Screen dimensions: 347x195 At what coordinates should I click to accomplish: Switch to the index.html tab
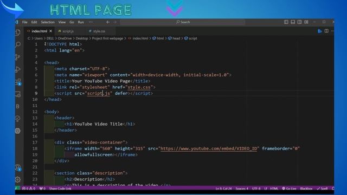pos(39,31)
